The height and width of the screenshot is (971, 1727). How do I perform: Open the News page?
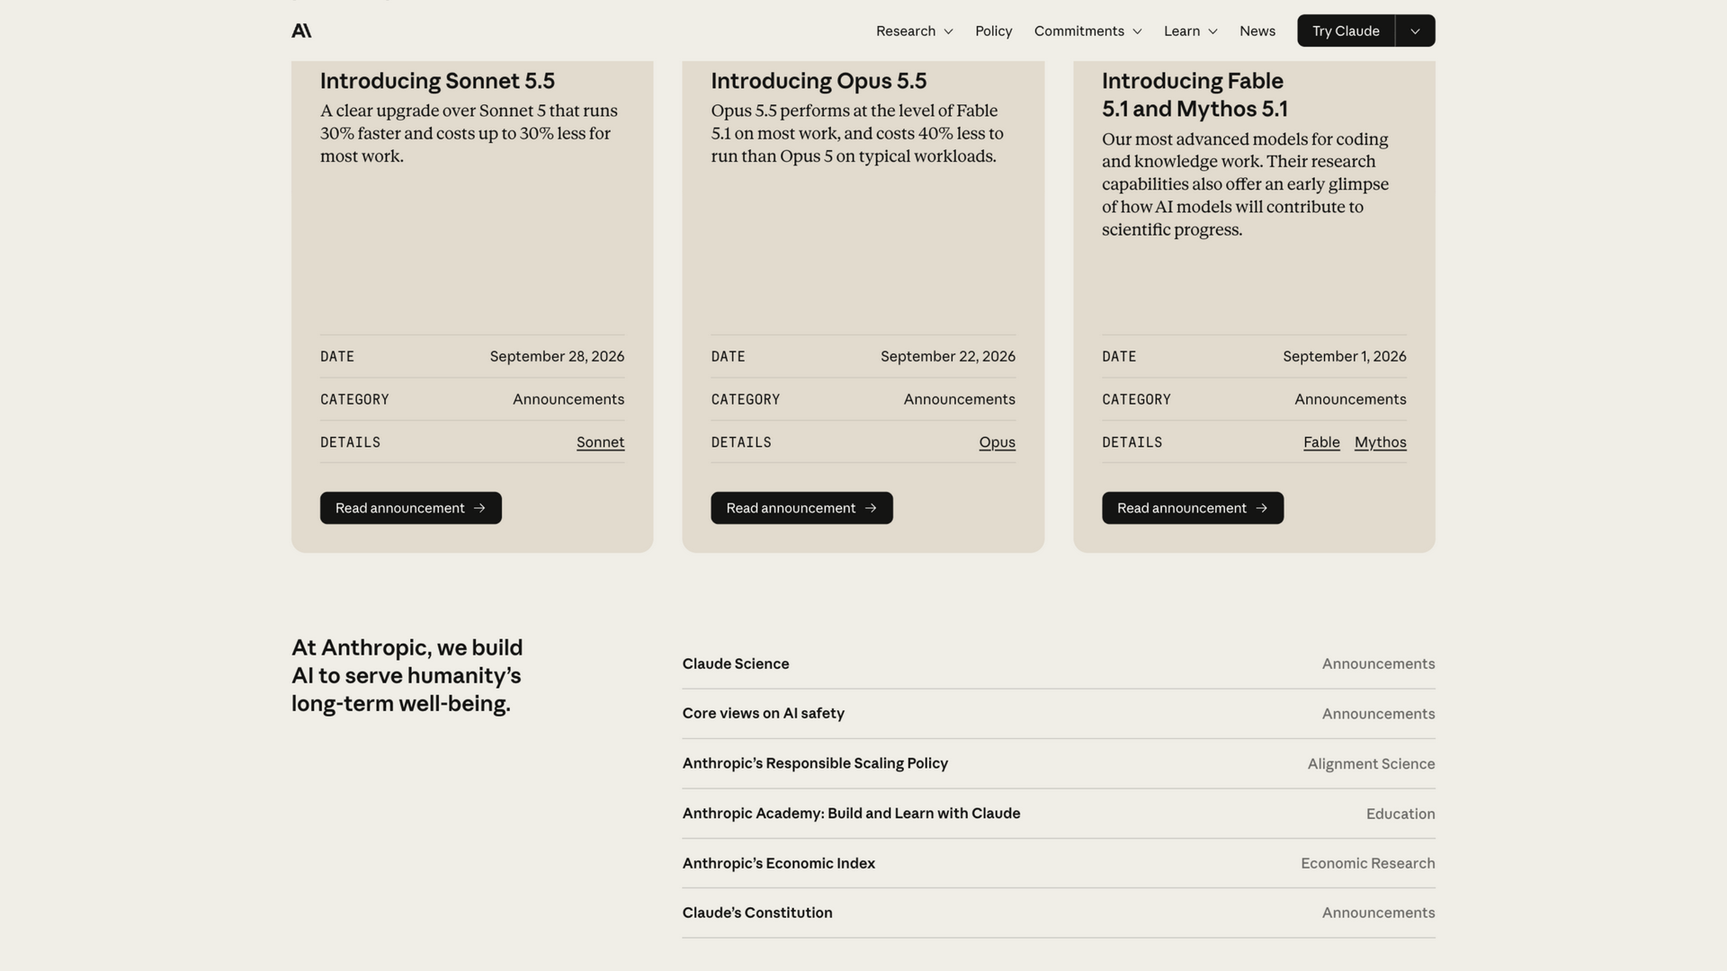1257,31
